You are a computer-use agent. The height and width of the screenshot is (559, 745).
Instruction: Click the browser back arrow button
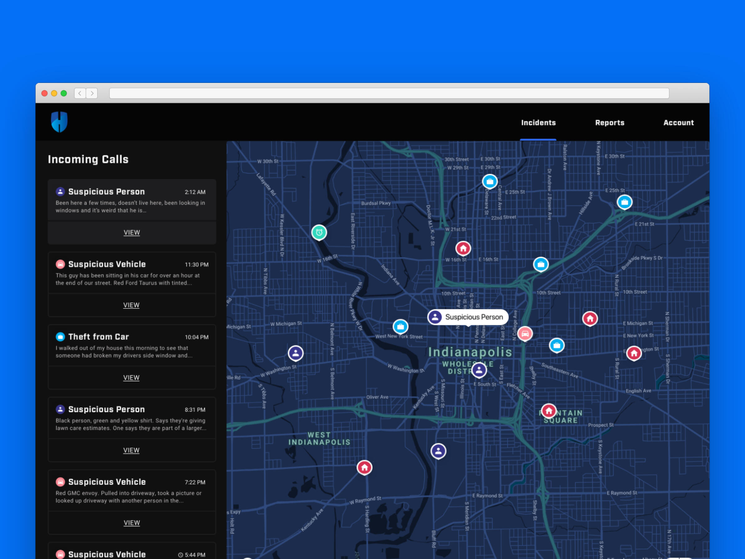click(80, 93)
